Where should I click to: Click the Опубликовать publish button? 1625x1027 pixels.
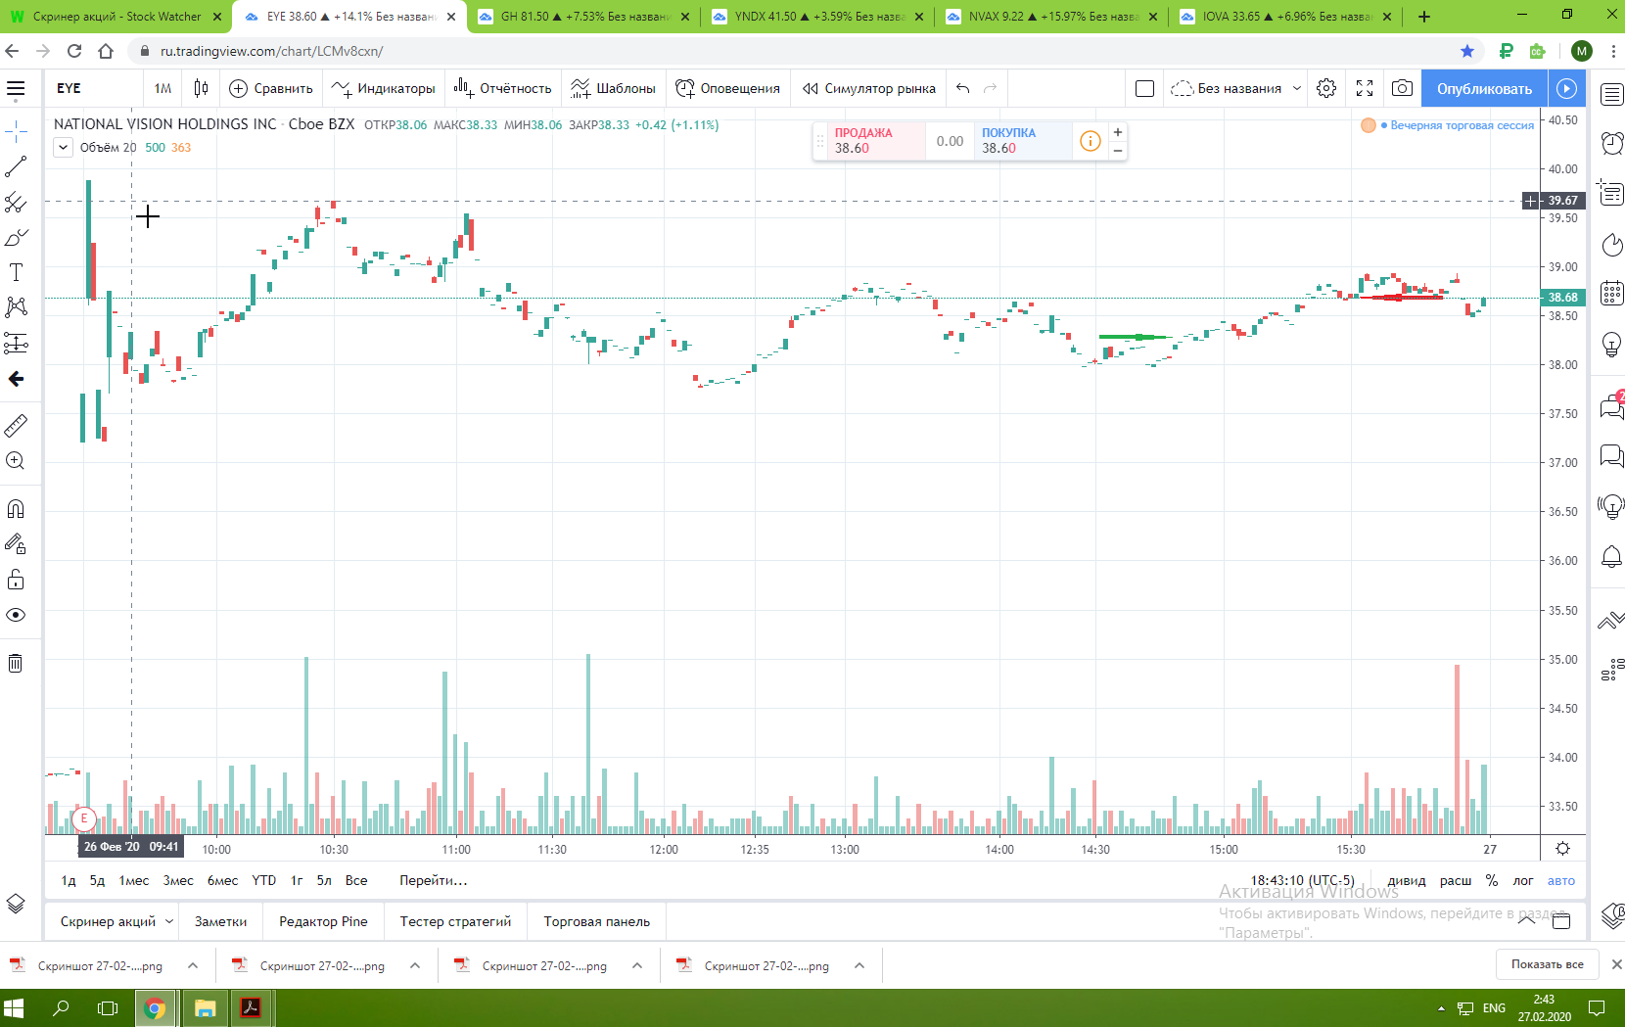click(x=1484, y=88)
